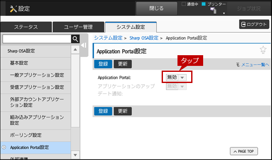Add page to favorites with star icon
Image resolution: width=272 pixels, height=160 pixels.
[x=263, y=50]
